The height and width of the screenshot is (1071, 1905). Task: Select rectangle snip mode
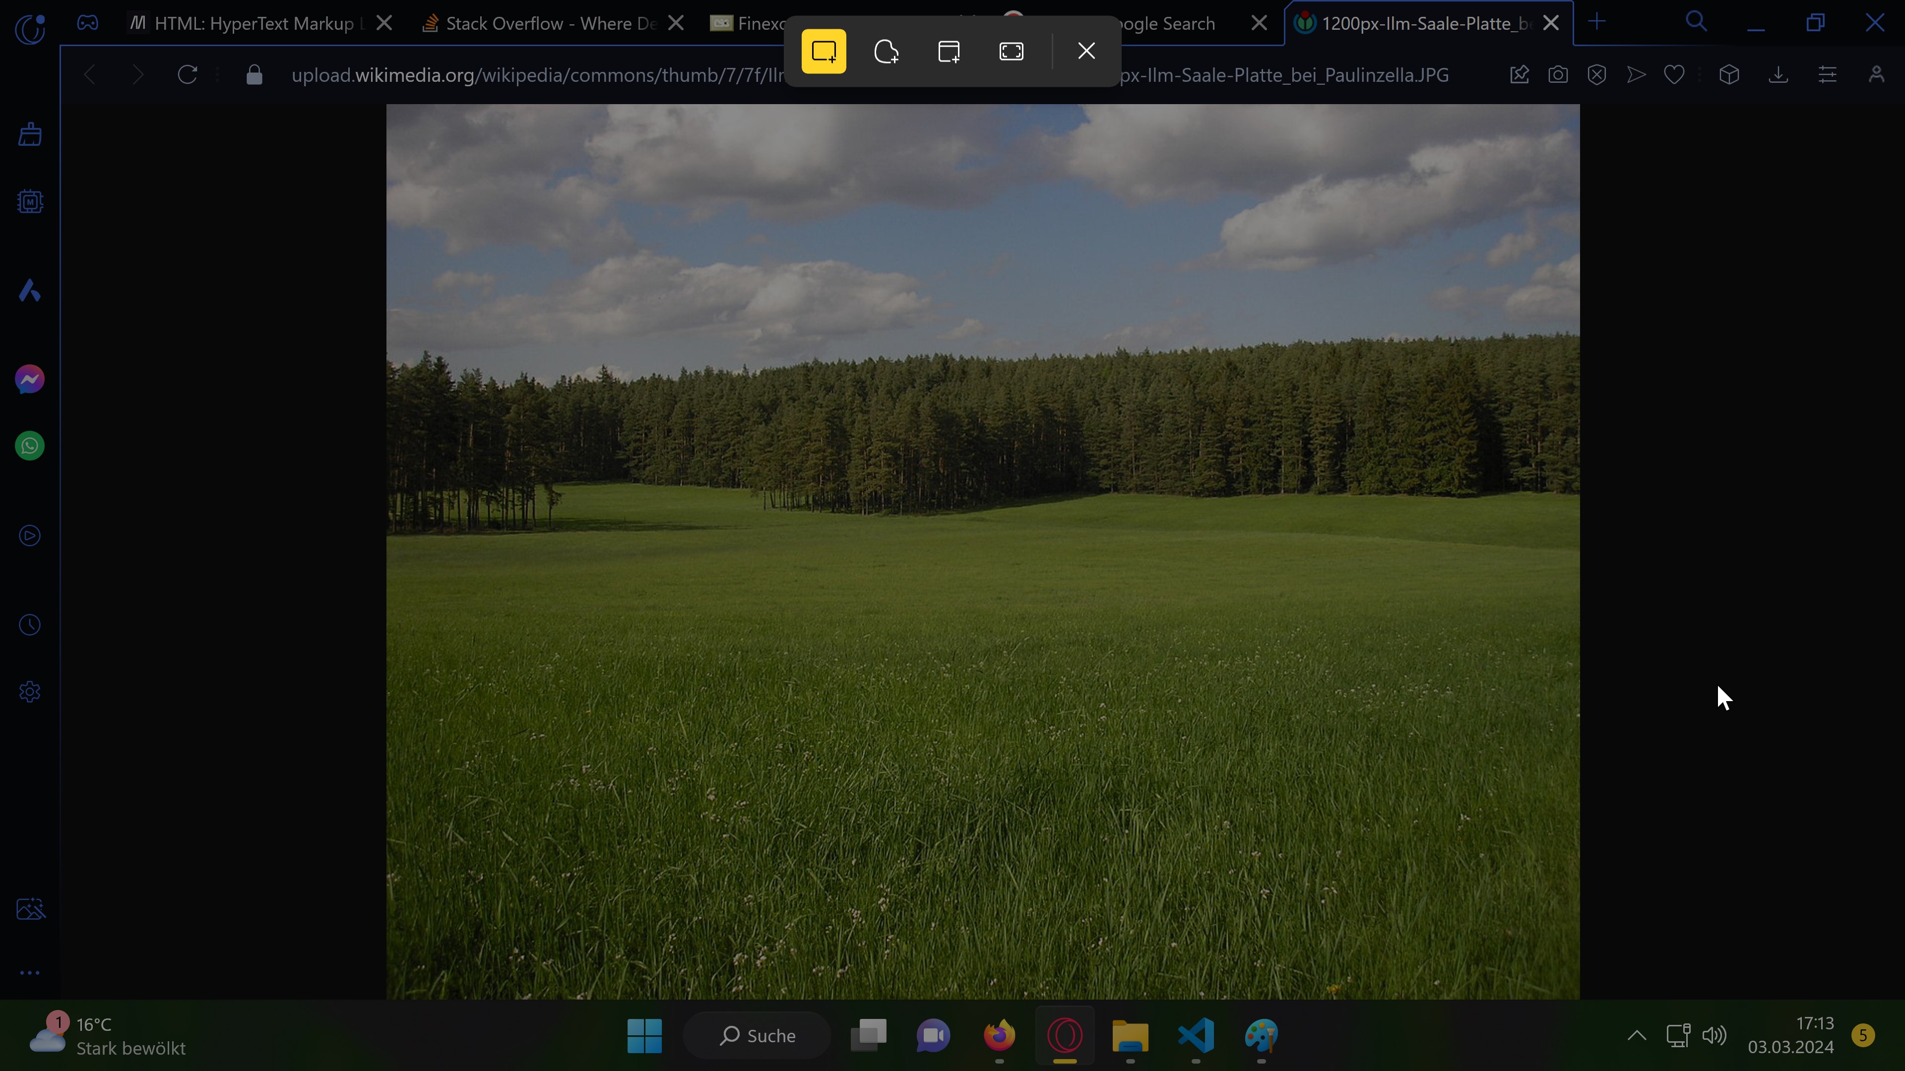tap(823, 51)
